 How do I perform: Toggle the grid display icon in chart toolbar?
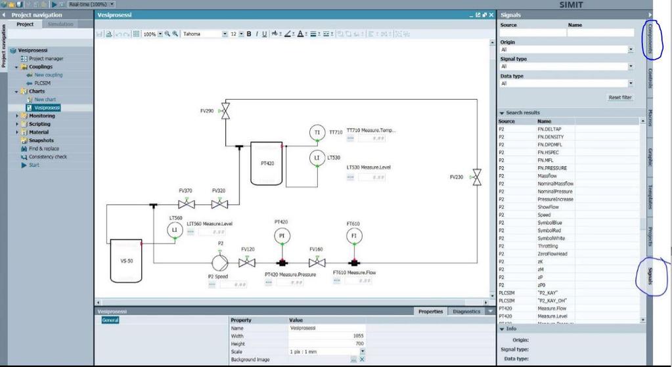pos(136,34)
